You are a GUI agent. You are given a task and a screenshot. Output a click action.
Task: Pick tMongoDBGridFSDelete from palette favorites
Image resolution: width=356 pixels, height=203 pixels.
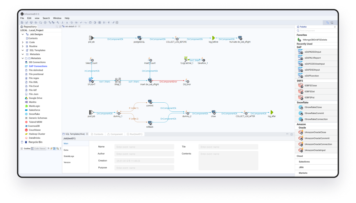tap(316, 40)
